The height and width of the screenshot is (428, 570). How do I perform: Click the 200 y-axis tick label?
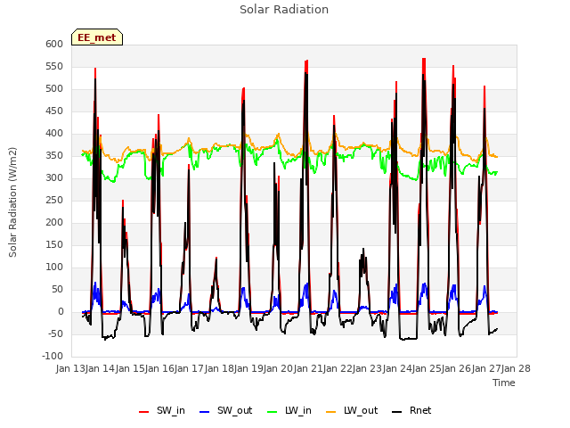(x=54, y=222)
